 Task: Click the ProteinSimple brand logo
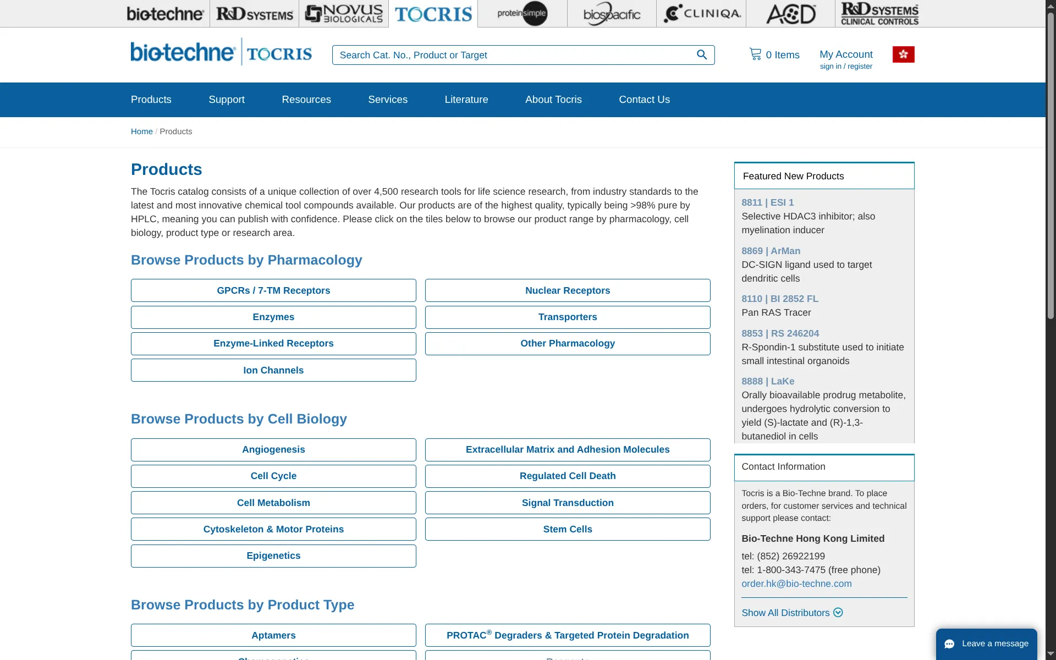coord(522,14)
